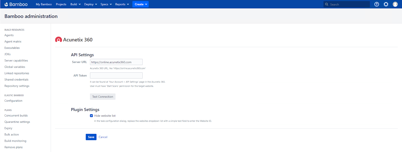Click the search magnifier icon

point(327,4)
